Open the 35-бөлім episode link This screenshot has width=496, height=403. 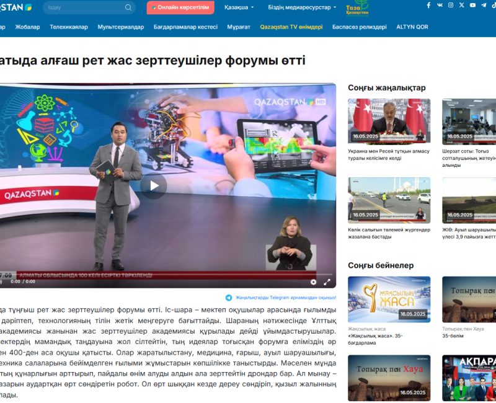coord(453,335)
